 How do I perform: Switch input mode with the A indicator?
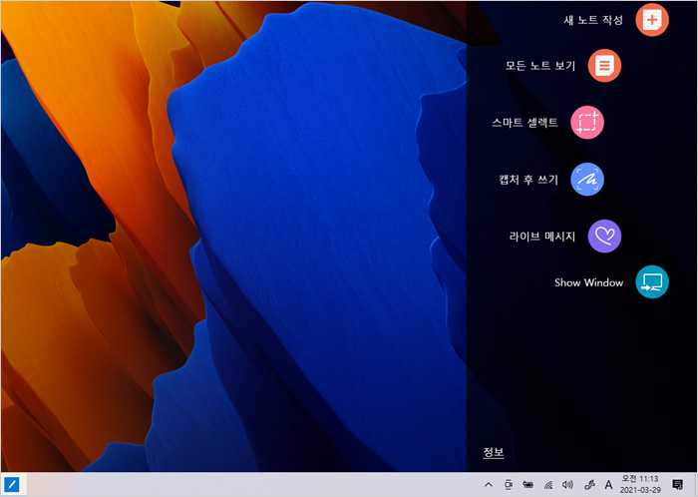click(608, 485)
